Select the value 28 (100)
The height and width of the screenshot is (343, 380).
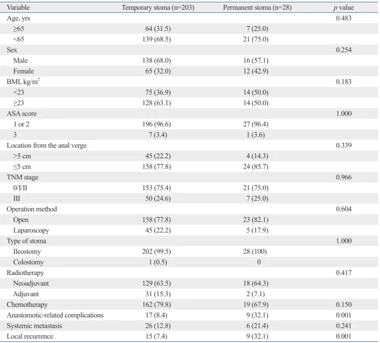click(x=255, y=252)
